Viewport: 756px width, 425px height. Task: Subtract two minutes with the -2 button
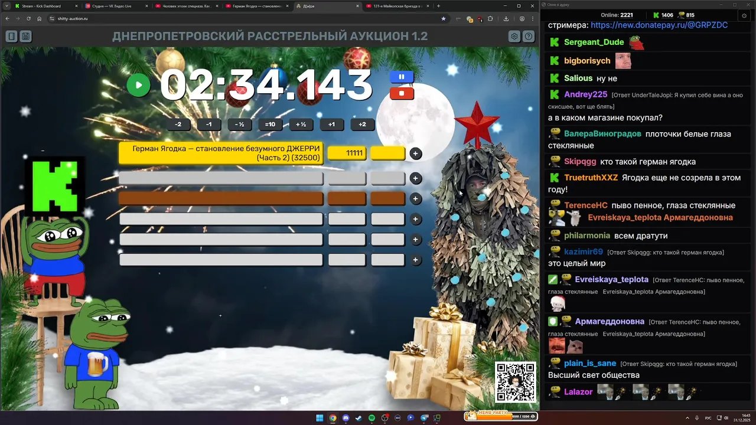coord(178,125)
